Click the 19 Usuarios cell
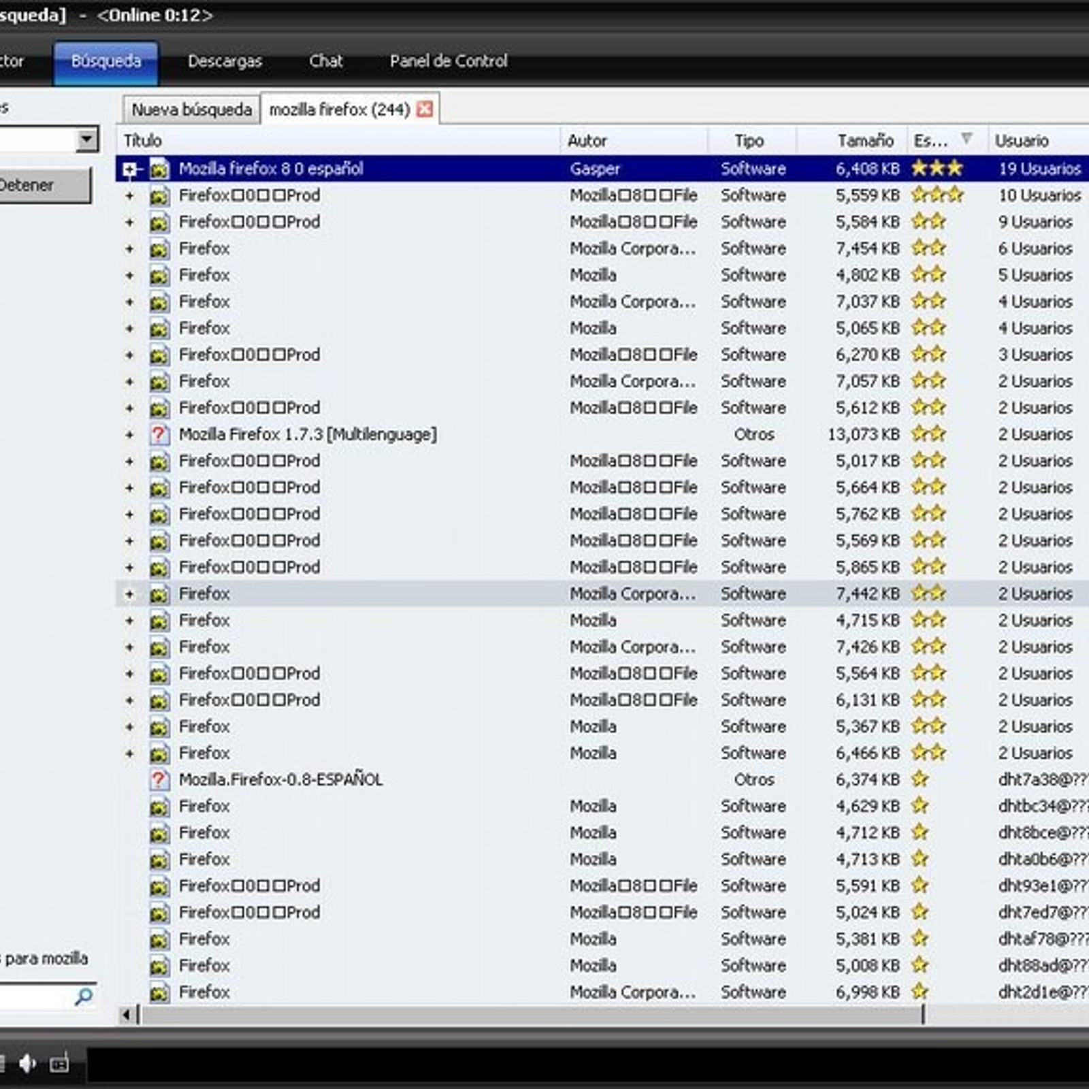 1039,169
